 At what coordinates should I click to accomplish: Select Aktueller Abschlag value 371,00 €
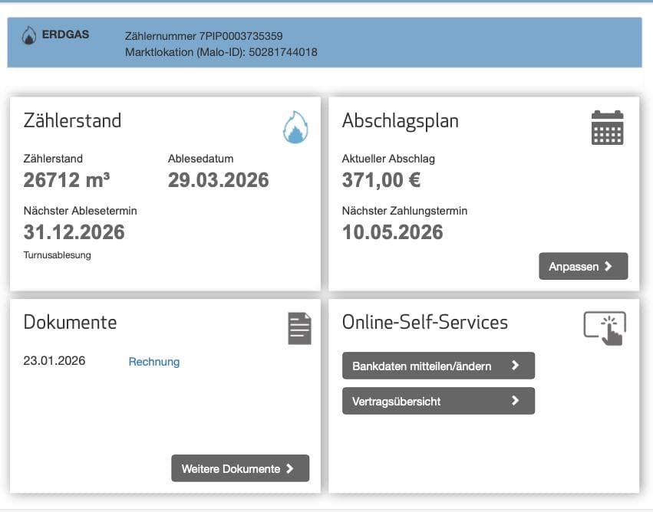coord(381,181)
